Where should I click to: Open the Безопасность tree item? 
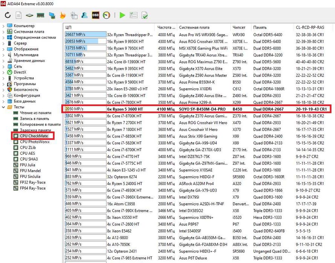click(26, 89)
